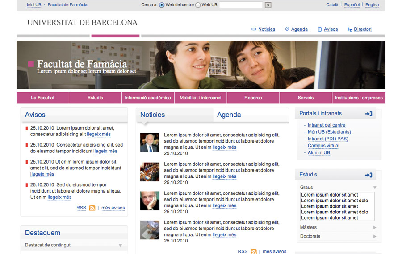402x254 pixels.
Task: Click the Inici UB breadcrumb link
Action: (x=34, y=5)
